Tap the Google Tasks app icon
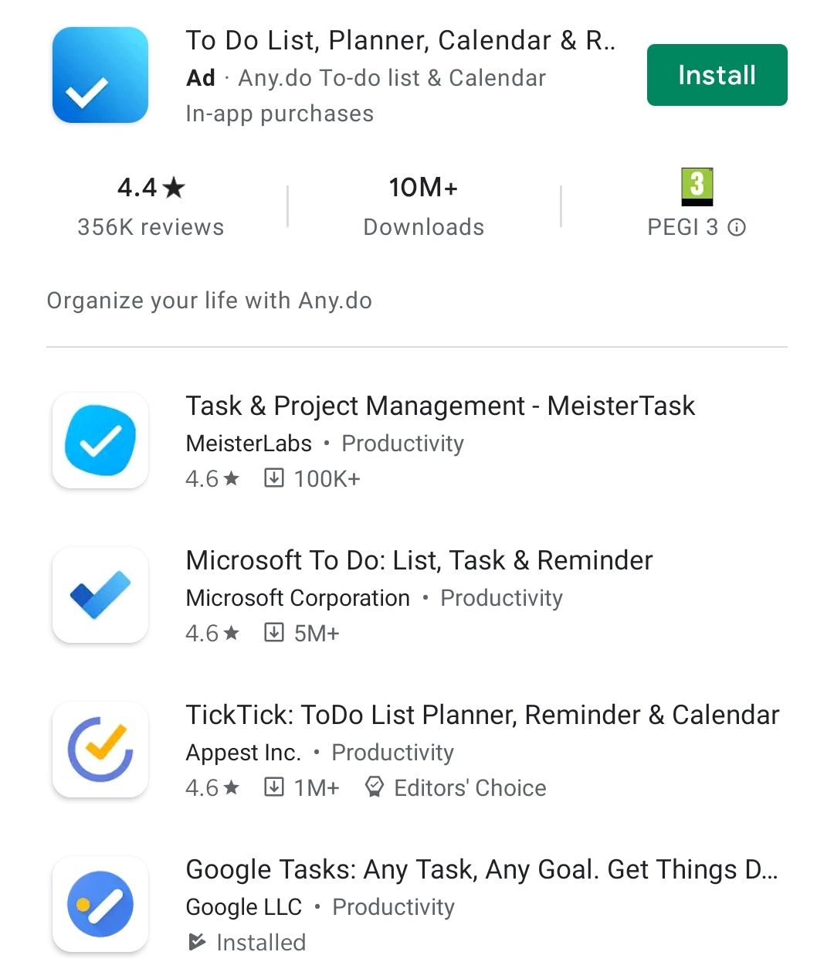Image resolution: width=834 pixels, height=979 pixels. pyautogui.click(x=100, y=904)
